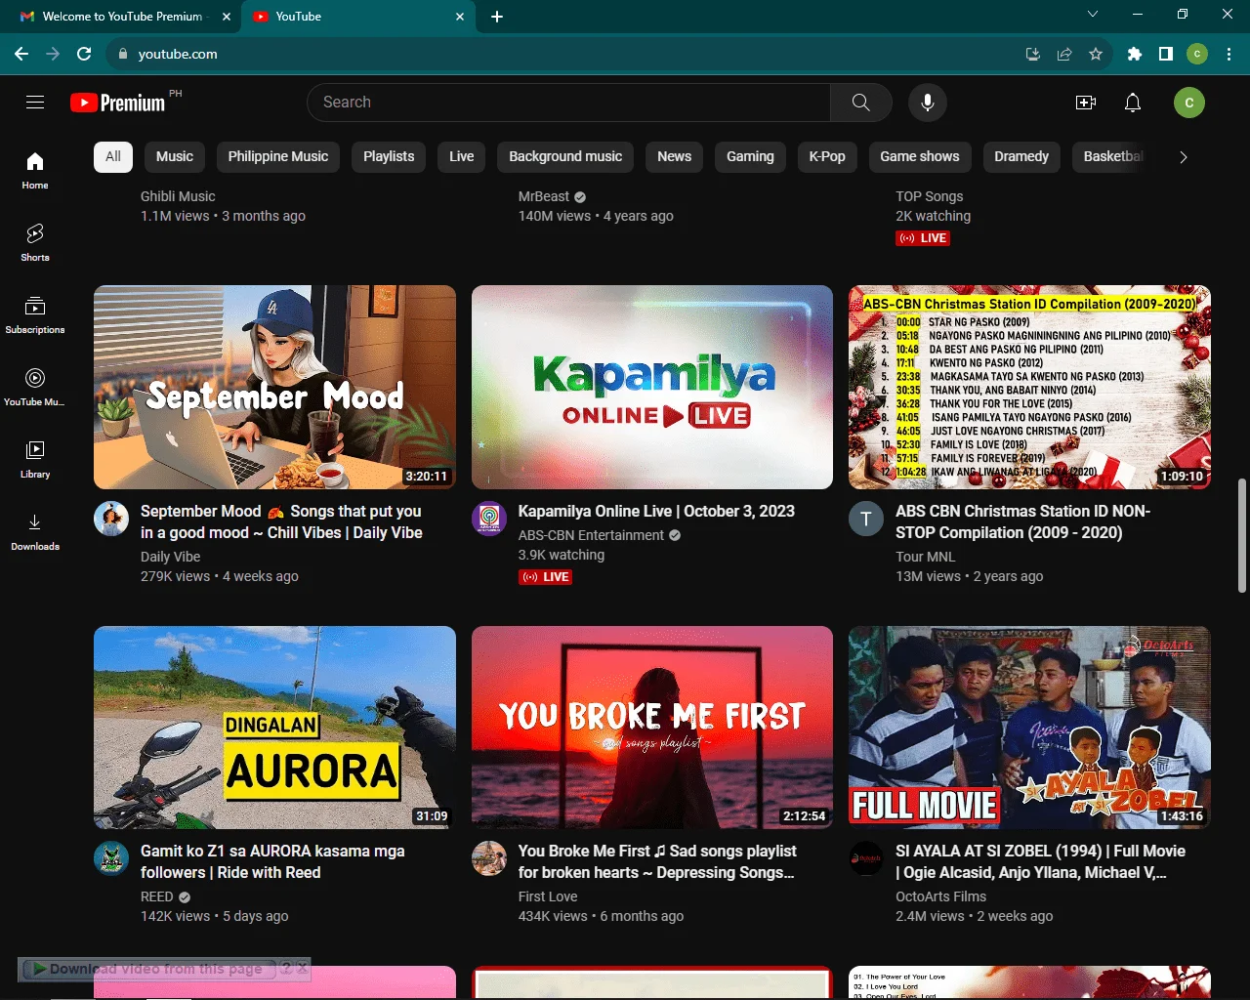Open the notifications bell

(x=1133, y=103)
